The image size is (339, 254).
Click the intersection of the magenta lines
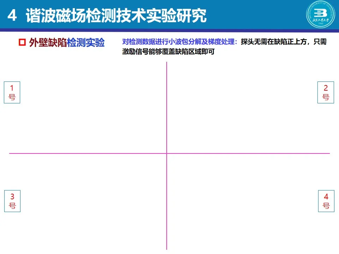[166, 153]
